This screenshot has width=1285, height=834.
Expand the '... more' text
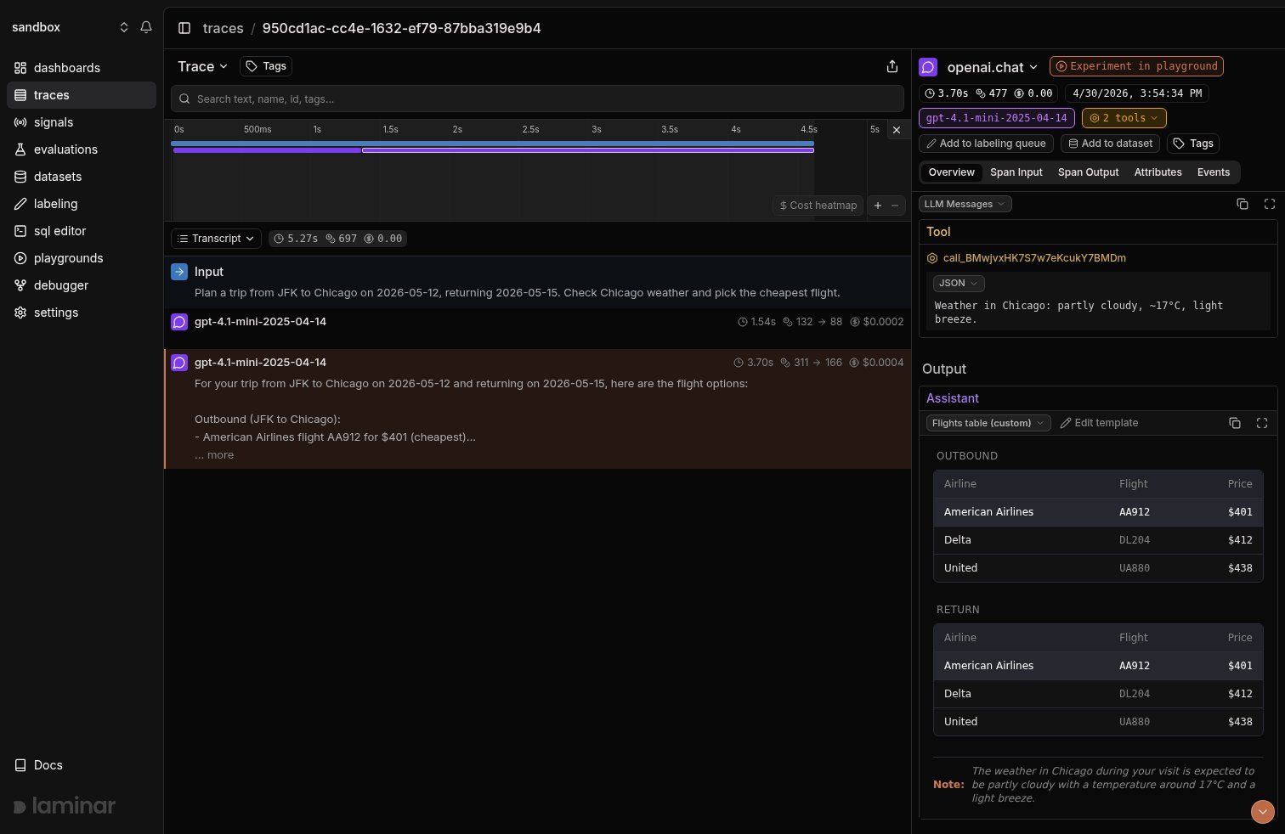point(214,455)
